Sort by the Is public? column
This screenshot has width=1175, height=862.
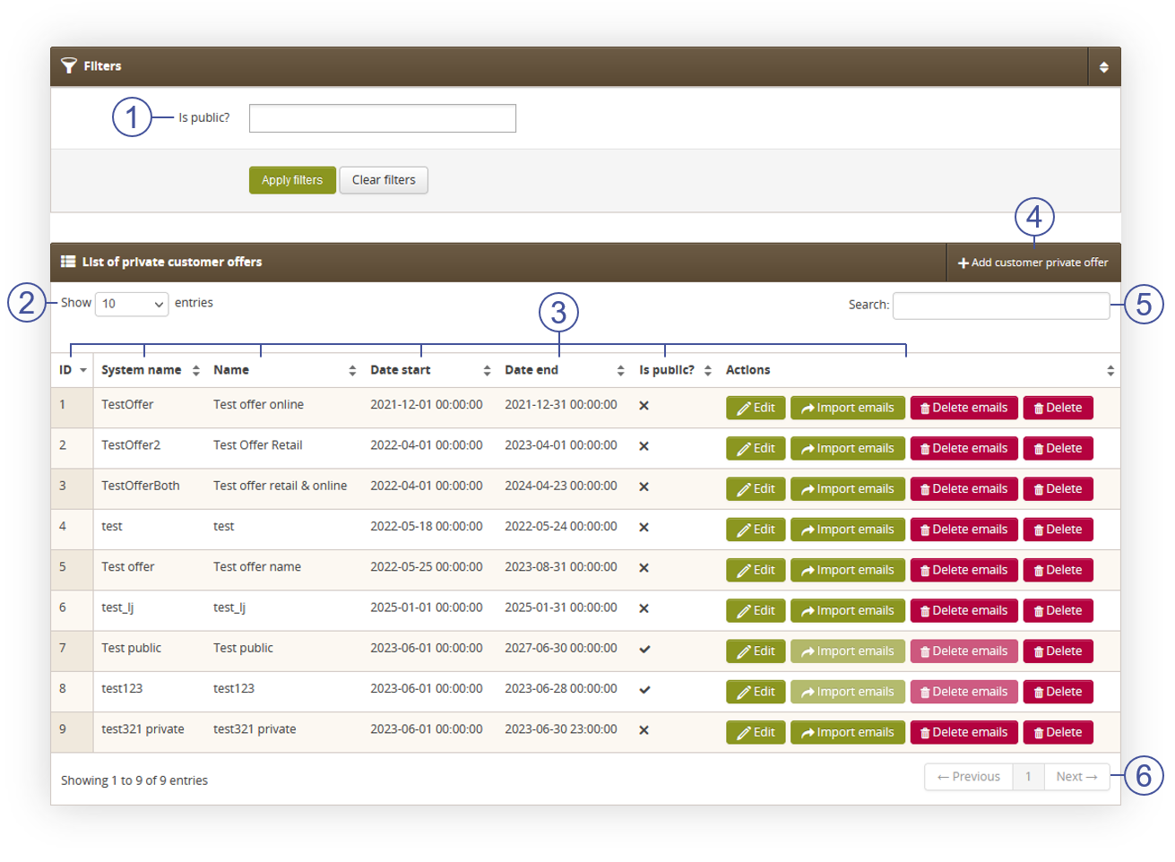[x=675, y=370]
